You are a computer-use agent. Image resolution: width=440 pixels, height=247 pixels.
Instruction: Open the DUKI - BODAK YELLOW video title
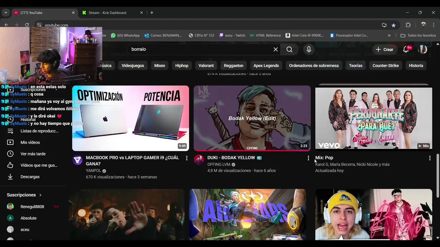pyautogui.click(x=234, y=158)
